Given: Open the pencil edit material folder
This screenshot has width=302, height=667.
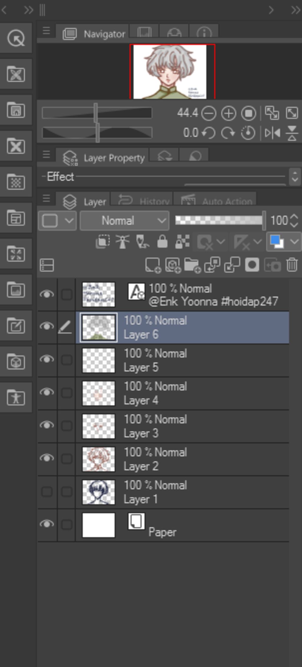Looking at the screenshot, I should pos(16,326).
